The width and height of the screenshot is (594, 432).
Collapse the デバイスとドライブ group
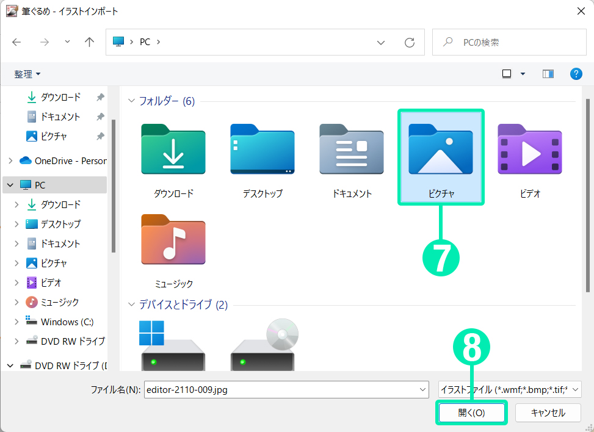[131, 304]
